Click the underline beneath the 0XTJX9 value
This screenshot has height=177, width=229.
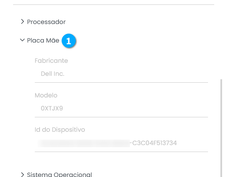[121, 117]
